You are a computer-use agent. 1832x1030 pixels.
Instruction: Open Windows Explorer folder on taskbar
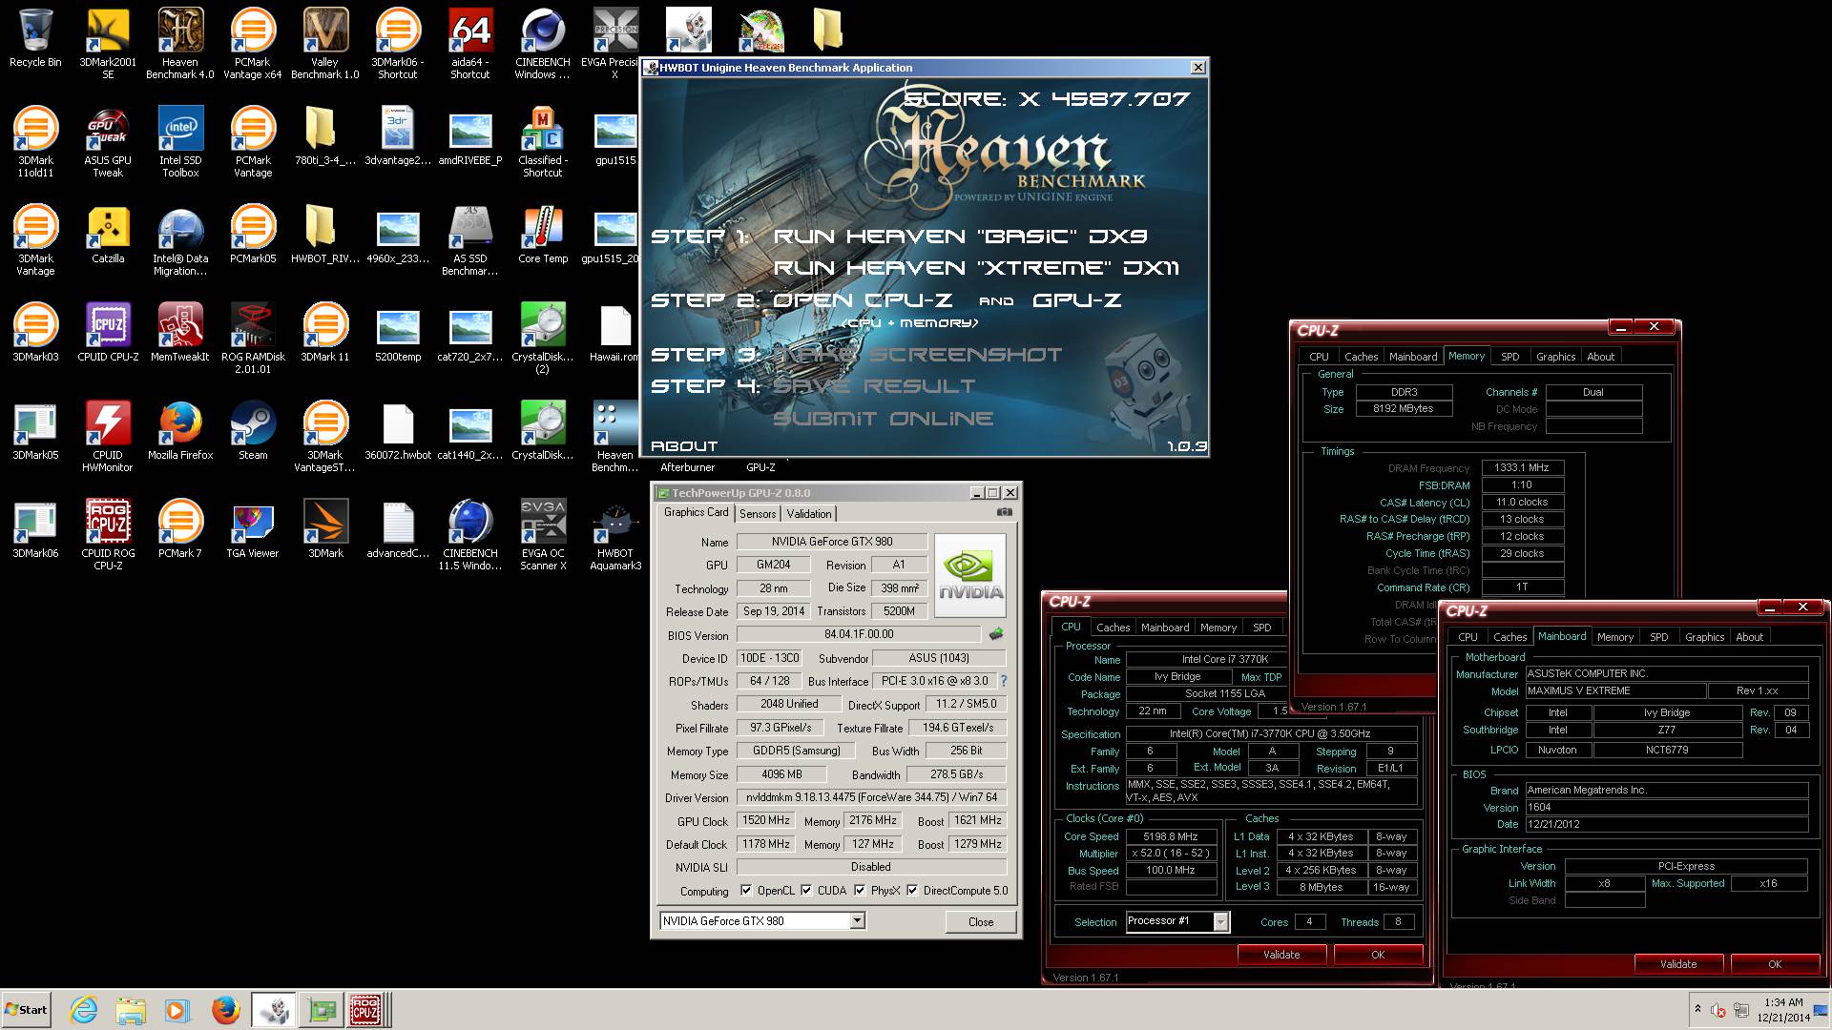tap(131, 1009)
